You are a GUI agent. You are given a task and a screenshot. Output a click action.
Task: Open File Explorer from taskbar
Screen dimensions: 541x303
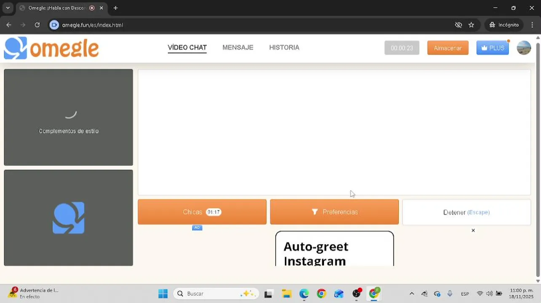pos(287,294)
